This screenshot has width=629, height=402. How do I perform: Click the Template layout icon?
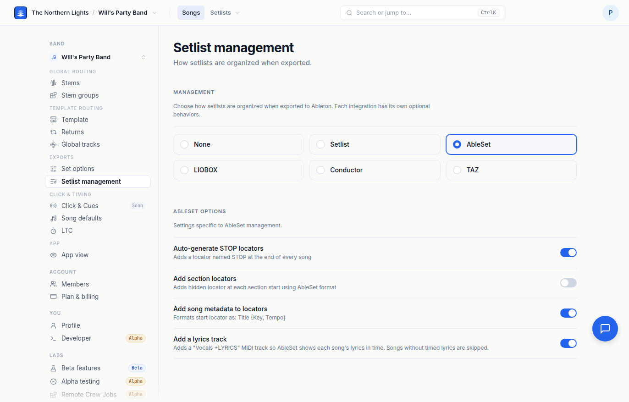click(x=53, y=120)
